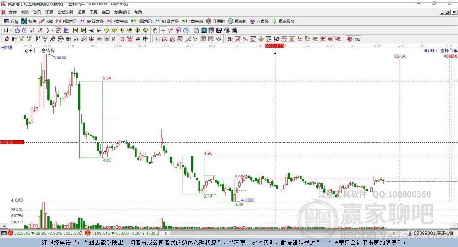This screenshot has height=247, width=458.
Task: Open the calculator tool icon
Action: pos(204,30)
